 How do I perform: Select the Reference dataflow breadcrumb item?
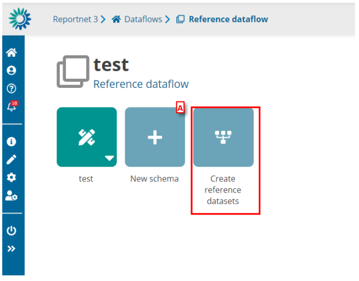click(228, 19)
